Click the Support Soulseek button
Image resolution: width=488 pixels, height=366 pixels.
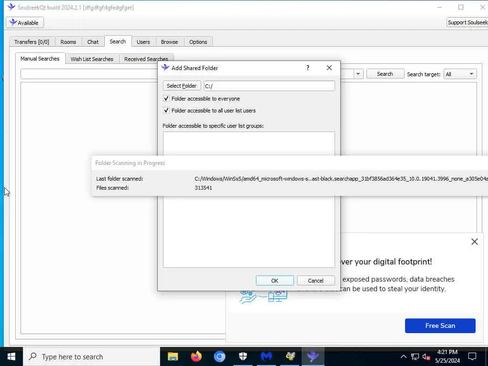point(468,22)
